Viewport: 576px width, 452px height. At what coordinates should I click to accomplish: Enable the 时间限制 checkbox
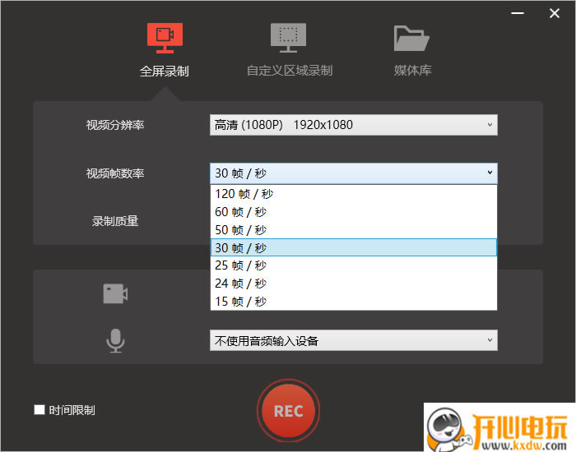pos(39,409)
